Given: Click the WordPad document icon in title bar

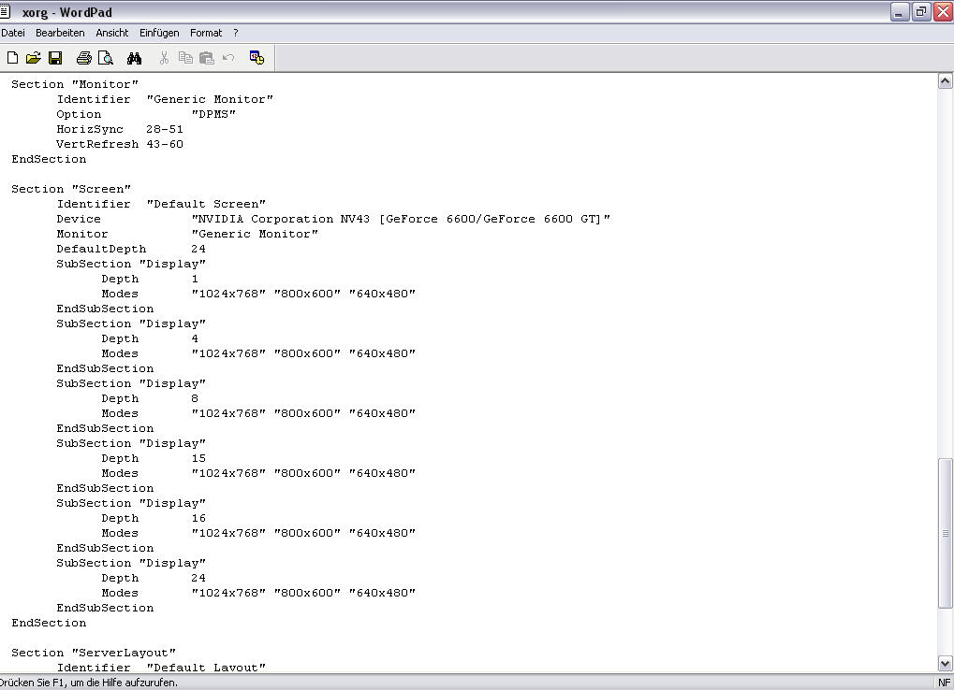Looking at the screenshot, I should click(x=6, y=11).
